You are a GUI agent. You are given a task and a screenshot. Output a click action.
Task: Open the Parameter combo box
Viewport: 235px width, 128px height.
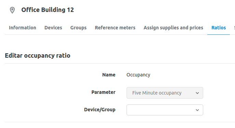coord(165,93)
